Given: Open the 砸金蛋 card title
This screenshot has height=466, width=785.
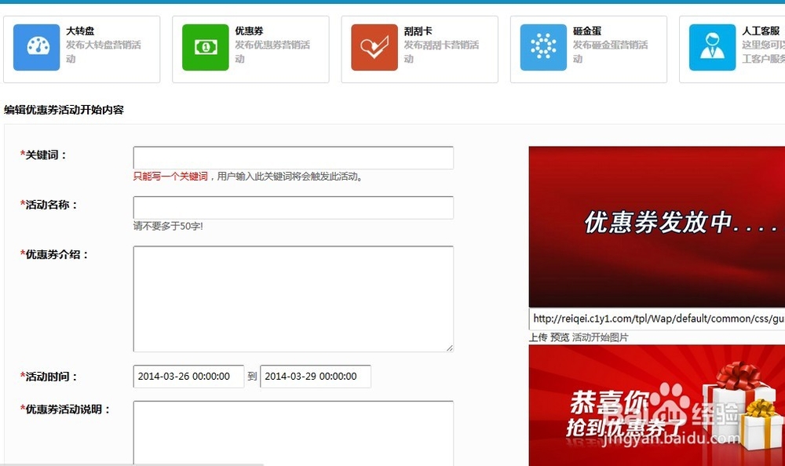Looking at the screenshot, I should coord(587,31).
